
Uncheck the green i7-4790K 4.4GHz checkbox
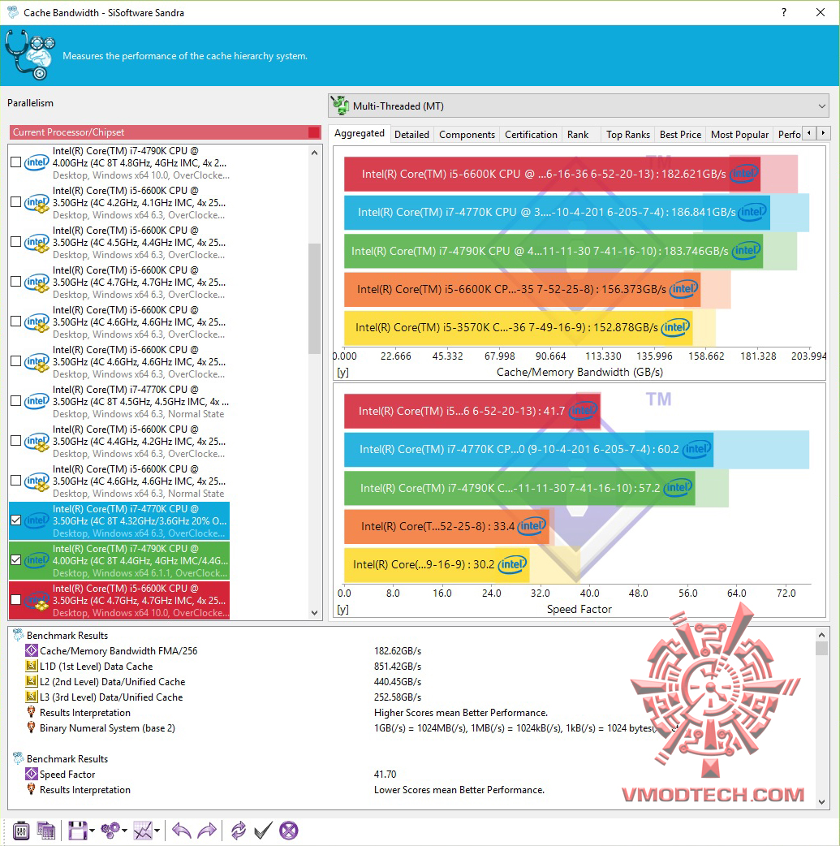pos(16,560)
